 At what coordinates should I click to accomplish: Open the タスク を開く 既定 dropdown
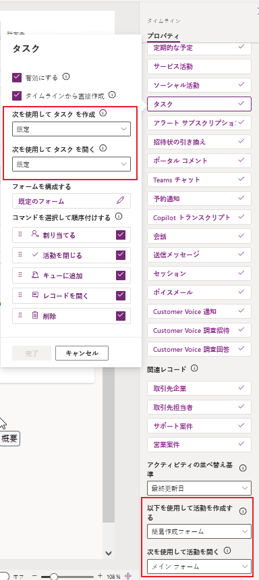(x=71, y=164)
